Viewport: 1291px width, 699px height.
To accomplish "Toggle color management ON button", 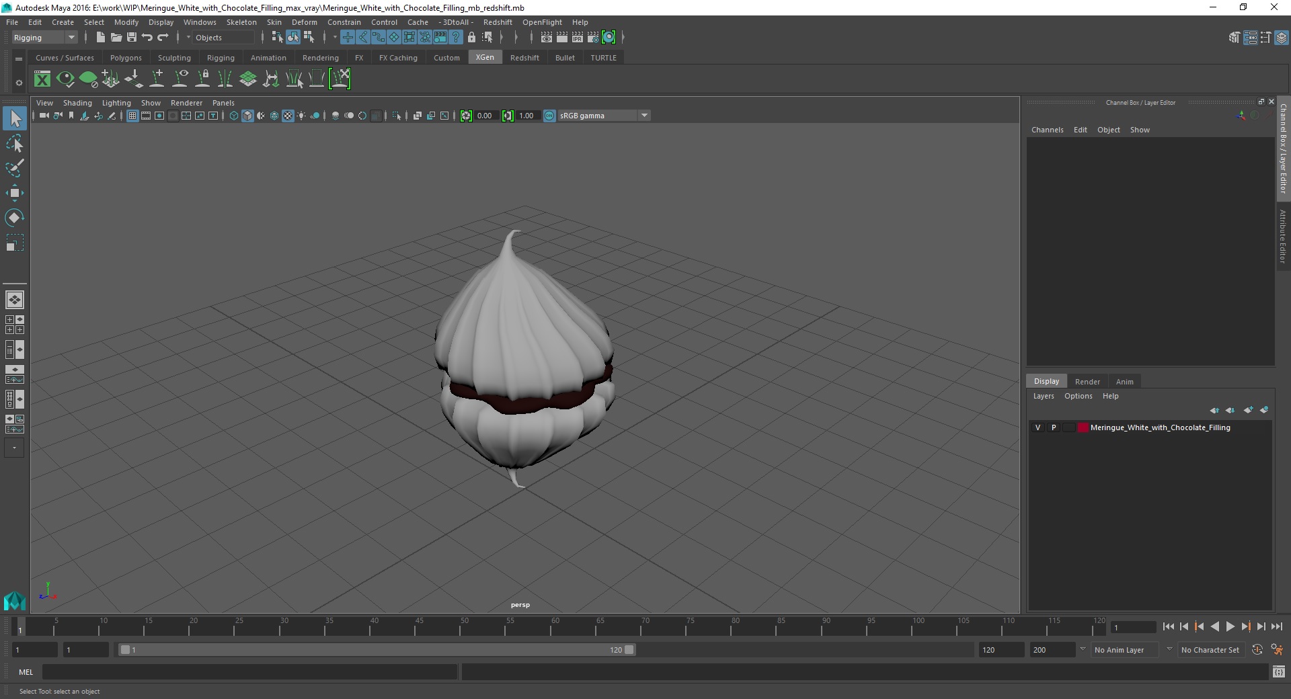I will coord(549,116).
